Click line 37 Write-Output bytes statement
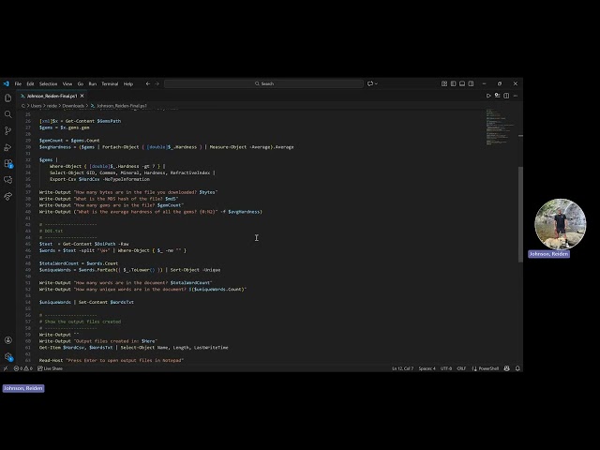 coord(128,192)
